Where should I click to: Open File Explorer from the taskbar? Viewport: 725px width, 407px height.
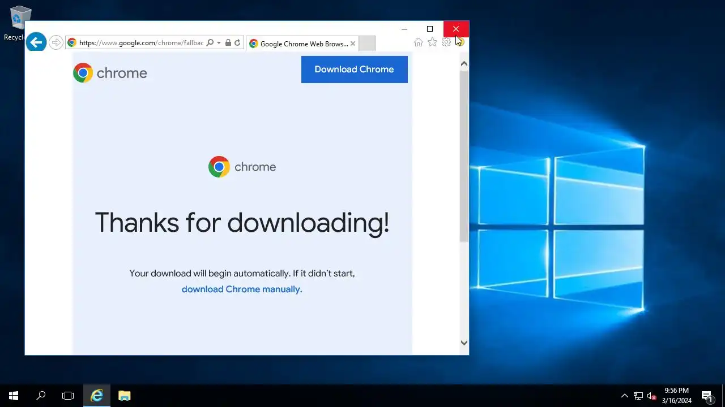(x=125, y=396)
